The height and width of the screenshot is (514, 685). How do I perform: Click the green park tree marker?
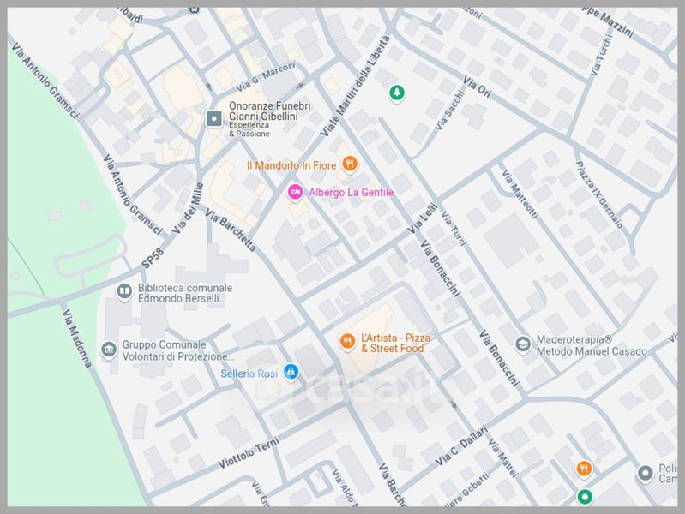[x=396, y=93]
